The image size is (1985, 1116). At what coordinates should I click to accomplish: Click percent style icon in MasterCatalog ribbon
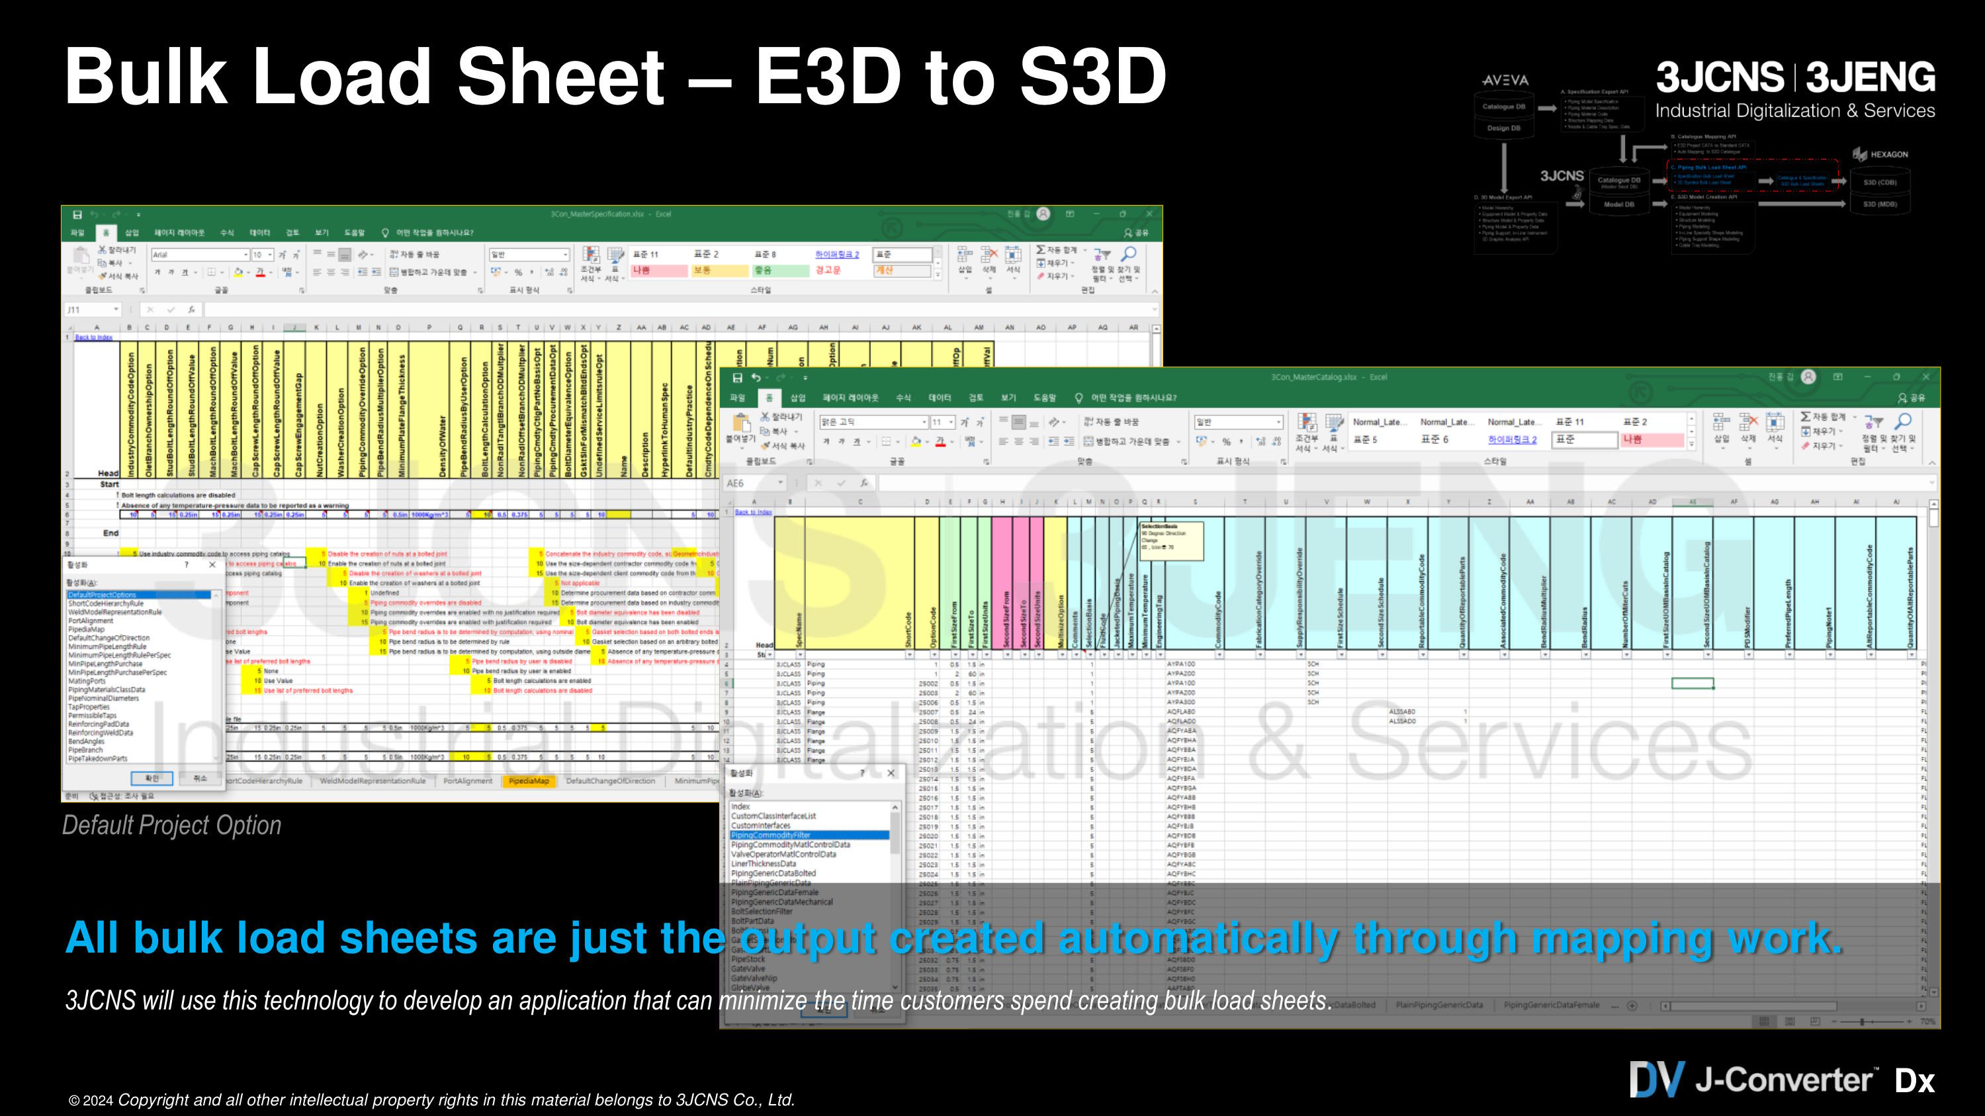[1226, 441]
